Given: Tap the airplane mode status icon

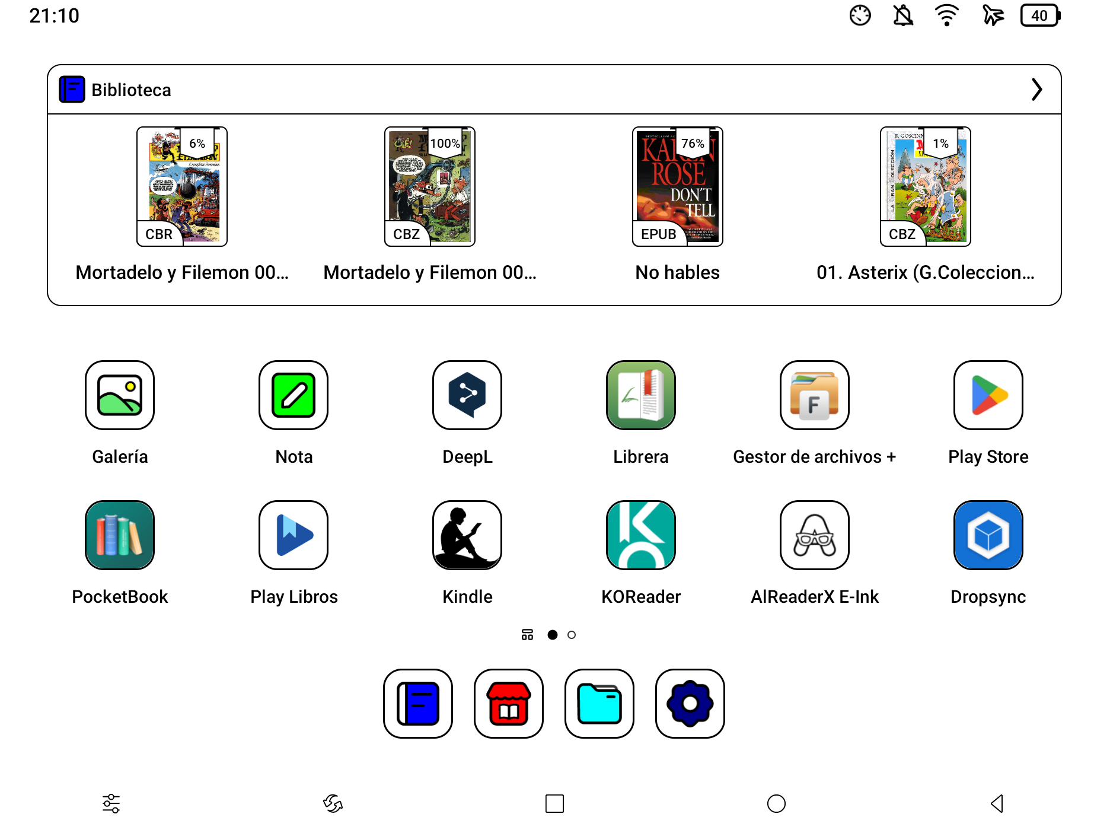Looking at the screenshot, I should point(993,15).
